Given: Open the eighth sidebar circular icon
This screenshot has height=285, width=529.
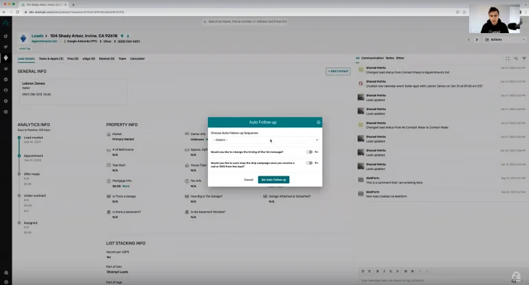Looking at the screenshot, I should (x=6, y=112).
